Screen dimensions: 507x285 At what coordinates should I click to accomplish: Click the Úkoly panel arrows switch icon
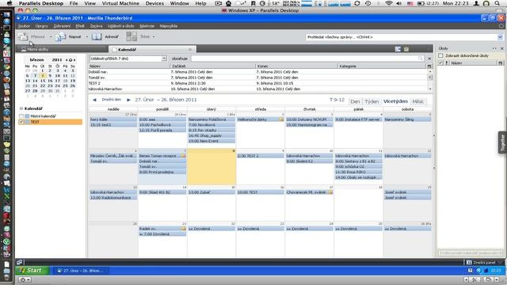[x=494, y=48]
